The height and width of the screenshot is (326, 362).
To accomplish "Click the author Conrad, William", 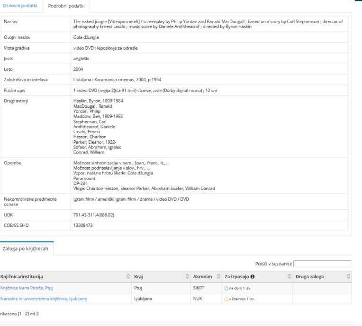I will coord(89,152).
